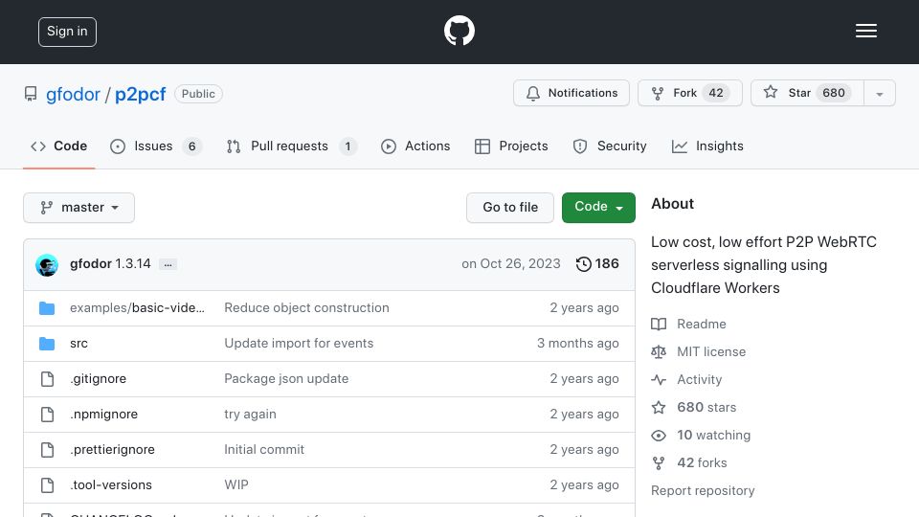Open the master branch dropdown
The image size is (919, 517).
point(79,208)
